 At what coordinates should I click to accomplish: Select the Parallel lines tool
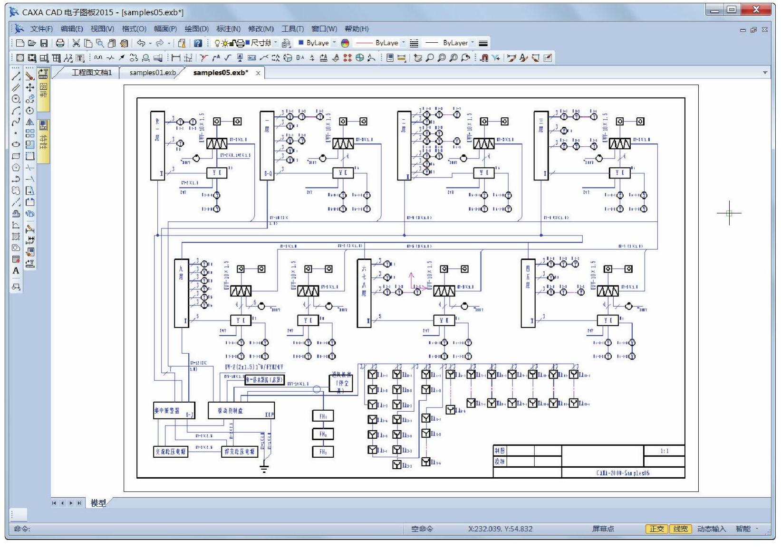pos(16,87)
